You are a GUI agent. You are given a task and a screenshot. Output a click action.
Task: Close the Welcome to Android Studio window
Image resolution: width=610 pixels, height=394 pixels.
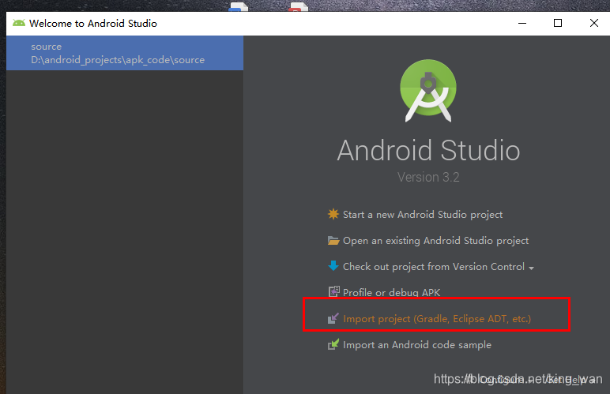coord(593,24)
